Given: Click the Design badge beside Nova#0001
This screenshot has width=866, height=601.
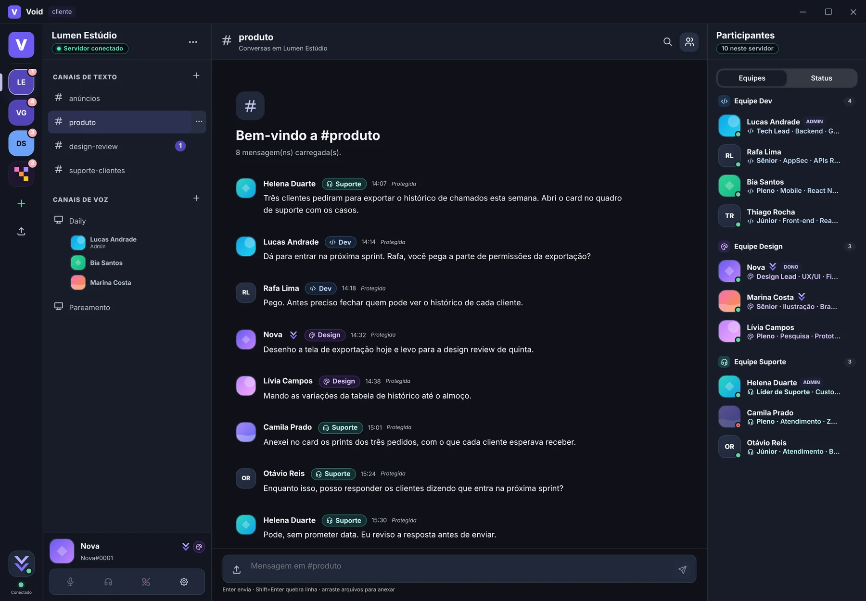Looking at the screenshot, I should [x=199, y=547].
